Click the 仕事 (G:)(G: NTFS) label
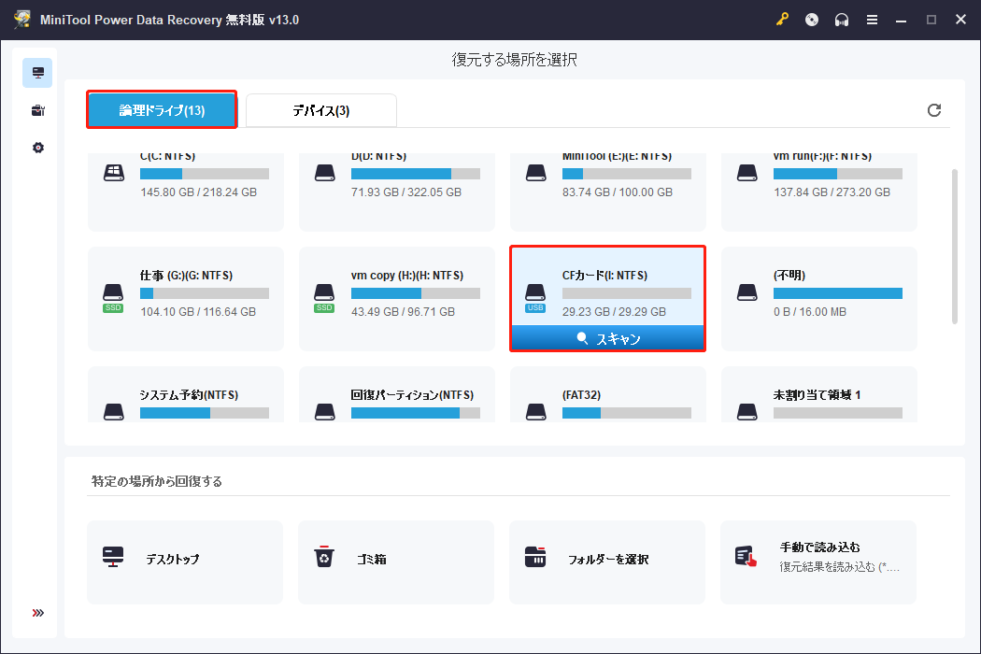This screenshot has height=654, width=981. pyautogui.click(x=187, y=276)
